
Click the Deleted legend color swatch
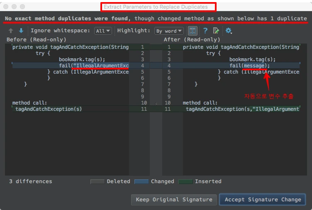point(97,181)
